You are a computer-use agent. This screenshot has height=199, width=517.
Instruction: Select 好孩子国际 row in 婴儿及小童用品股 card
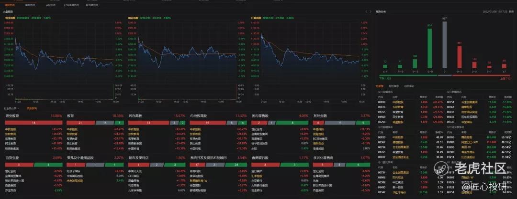coord(95,171)
